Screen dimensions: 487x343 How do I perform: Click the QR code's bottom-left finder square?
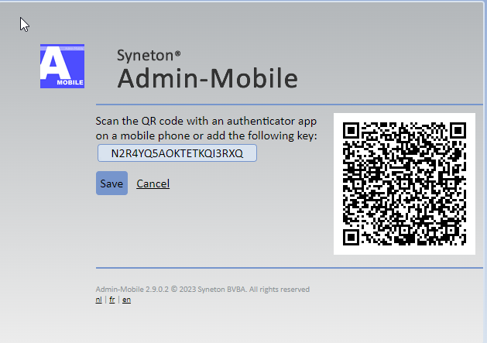(352, 236)
